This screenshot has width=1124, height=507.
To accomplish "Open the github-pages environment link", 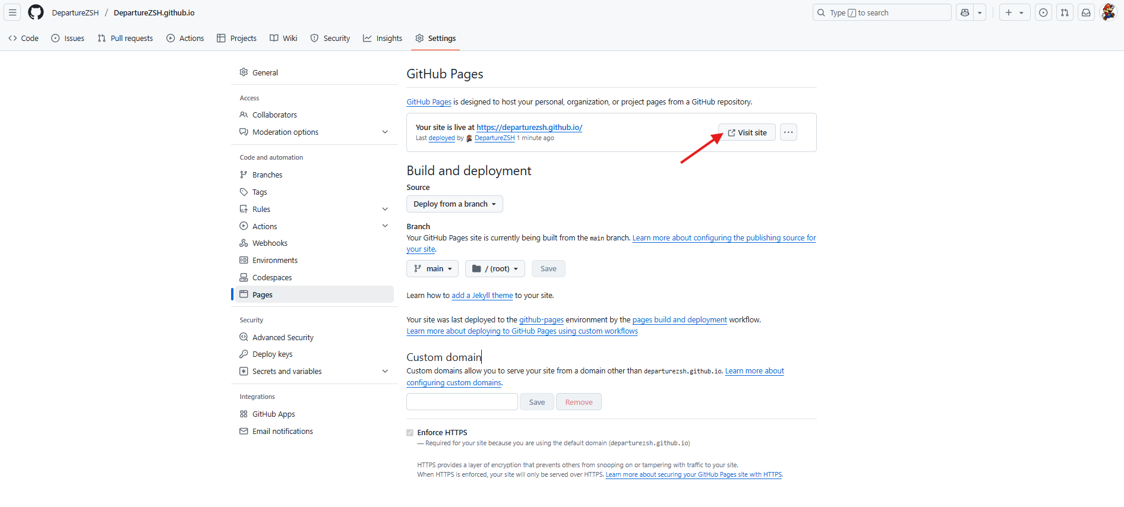I will [541, 319].
